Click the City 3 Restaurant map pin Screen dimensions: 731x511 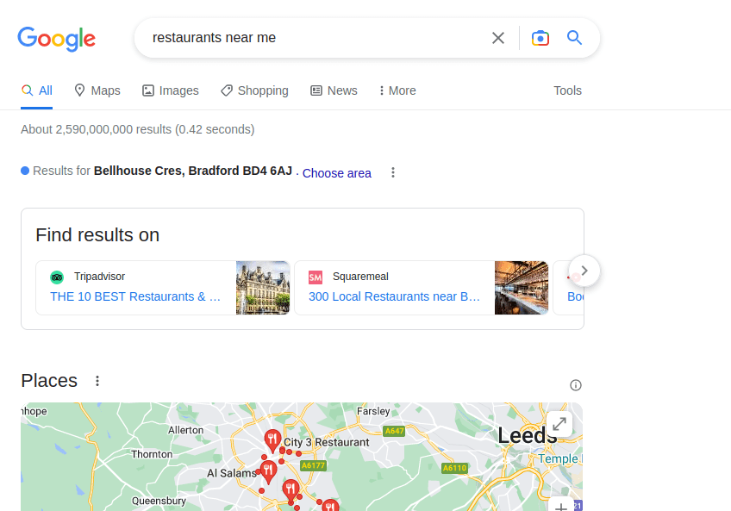click(x=272, y=440)
